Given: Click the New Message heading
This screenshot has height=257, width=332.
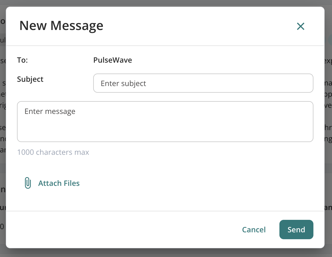Looking at the screenshot, I should click(61, 26).
